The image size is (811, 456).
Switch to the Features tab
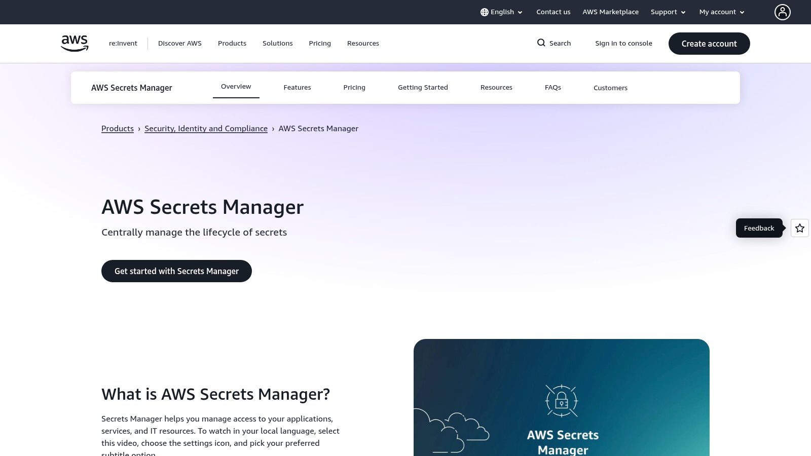297,87
